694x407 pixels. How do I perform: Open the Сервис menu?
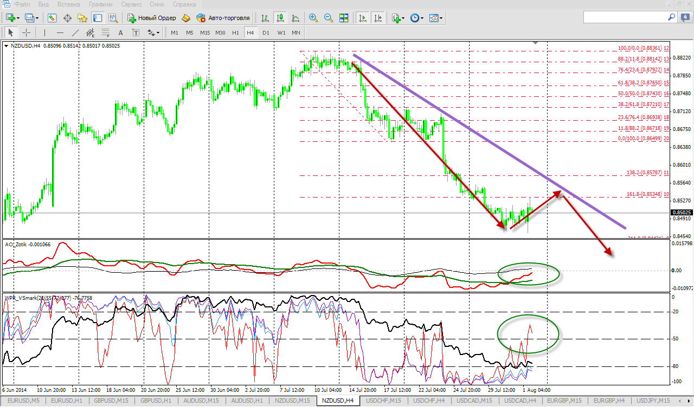(x=131, y=4)
